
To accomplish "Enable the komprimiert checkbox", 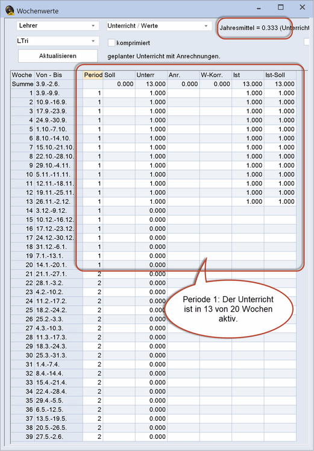I will click(111, 43).
